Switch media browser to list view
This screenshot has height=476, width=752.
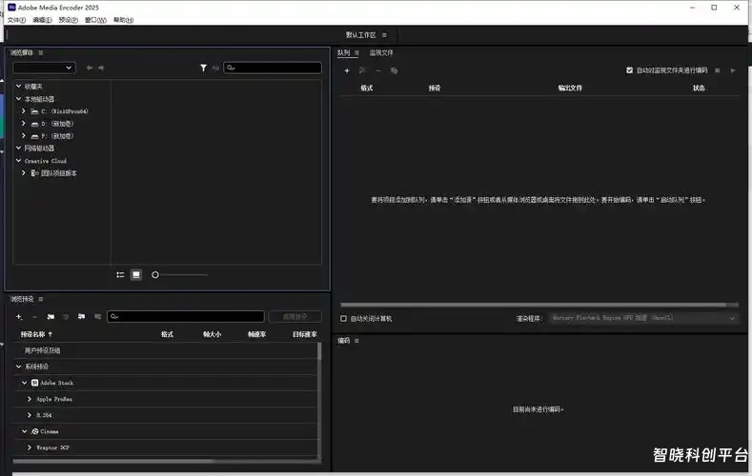[x=120, y=275]
